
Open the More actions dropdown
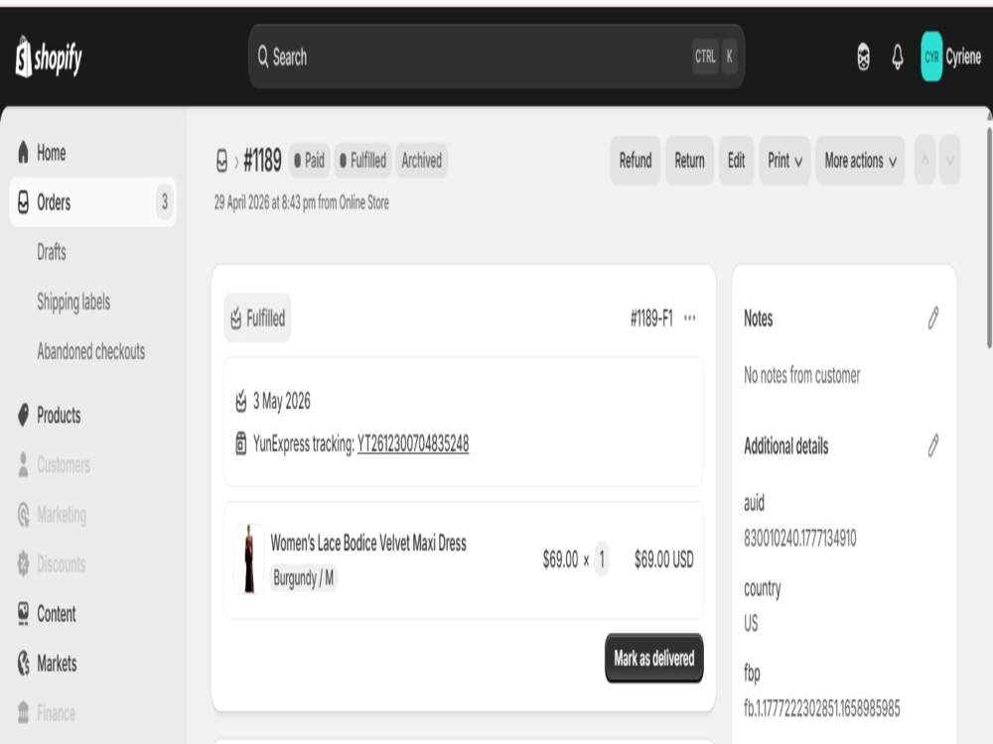(860, 161)
